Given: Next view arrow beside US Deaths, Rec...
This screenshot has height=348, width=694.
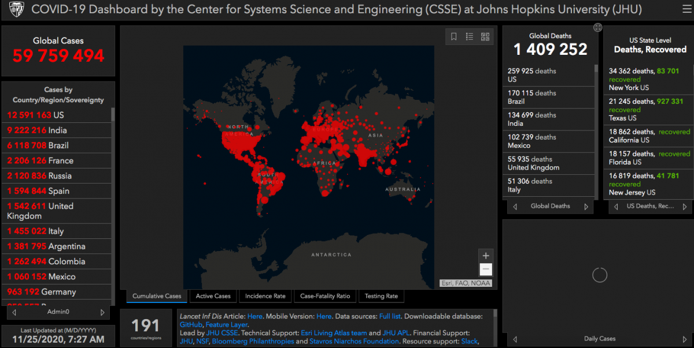Looking at the screenshot, I should (685, 206).
